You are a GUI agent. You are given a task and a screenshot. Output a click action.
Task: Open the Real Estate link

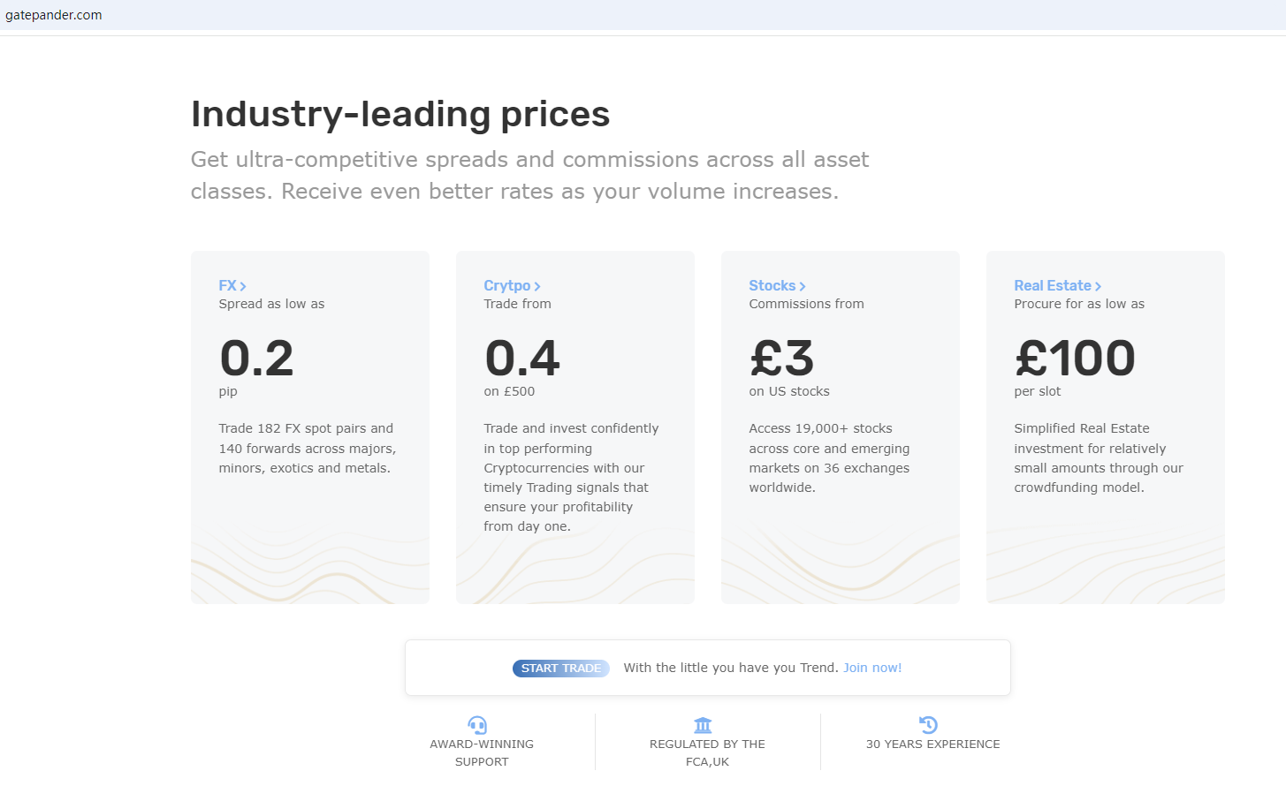click(1052, 285)
